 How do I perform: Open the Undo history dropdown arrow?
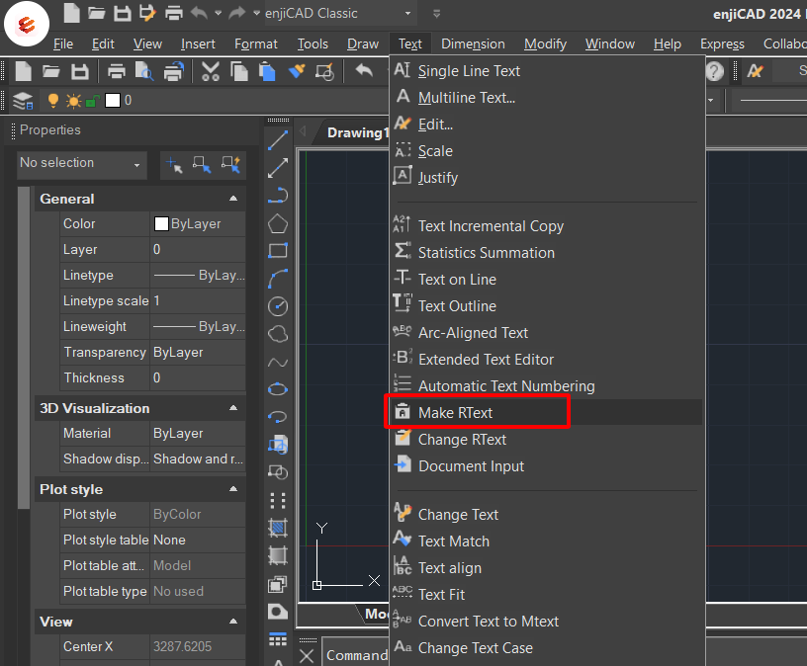pyautogui.click(x=219, y=14)
